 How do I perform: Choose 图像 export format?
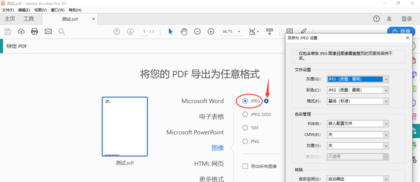tap(218, 148)
